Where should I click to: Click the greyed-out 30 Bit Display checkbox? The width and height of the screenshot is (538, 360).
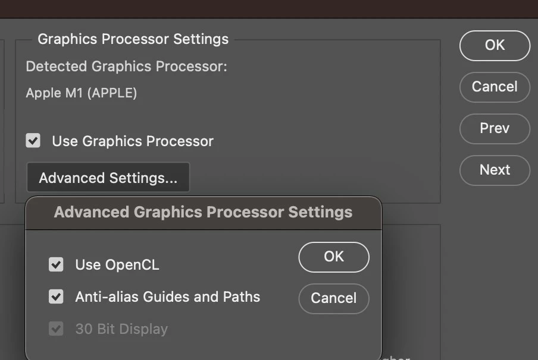point(56,329)
